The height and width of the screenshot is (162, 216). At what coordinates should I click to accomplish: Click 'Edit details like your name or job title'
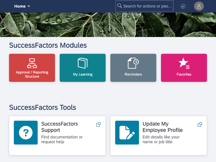pos(161,139)
